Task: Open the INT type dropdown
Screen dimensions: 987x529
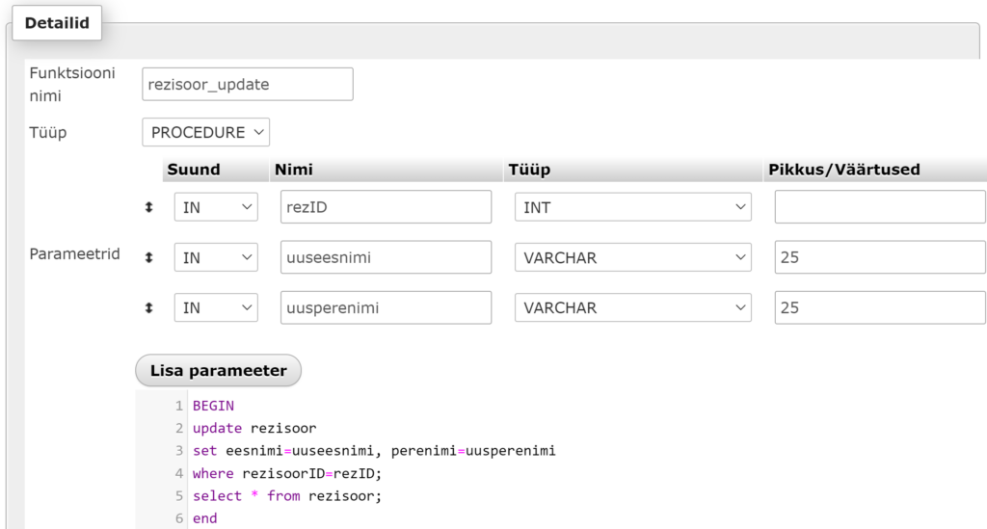Action: (x=632, y=207)
